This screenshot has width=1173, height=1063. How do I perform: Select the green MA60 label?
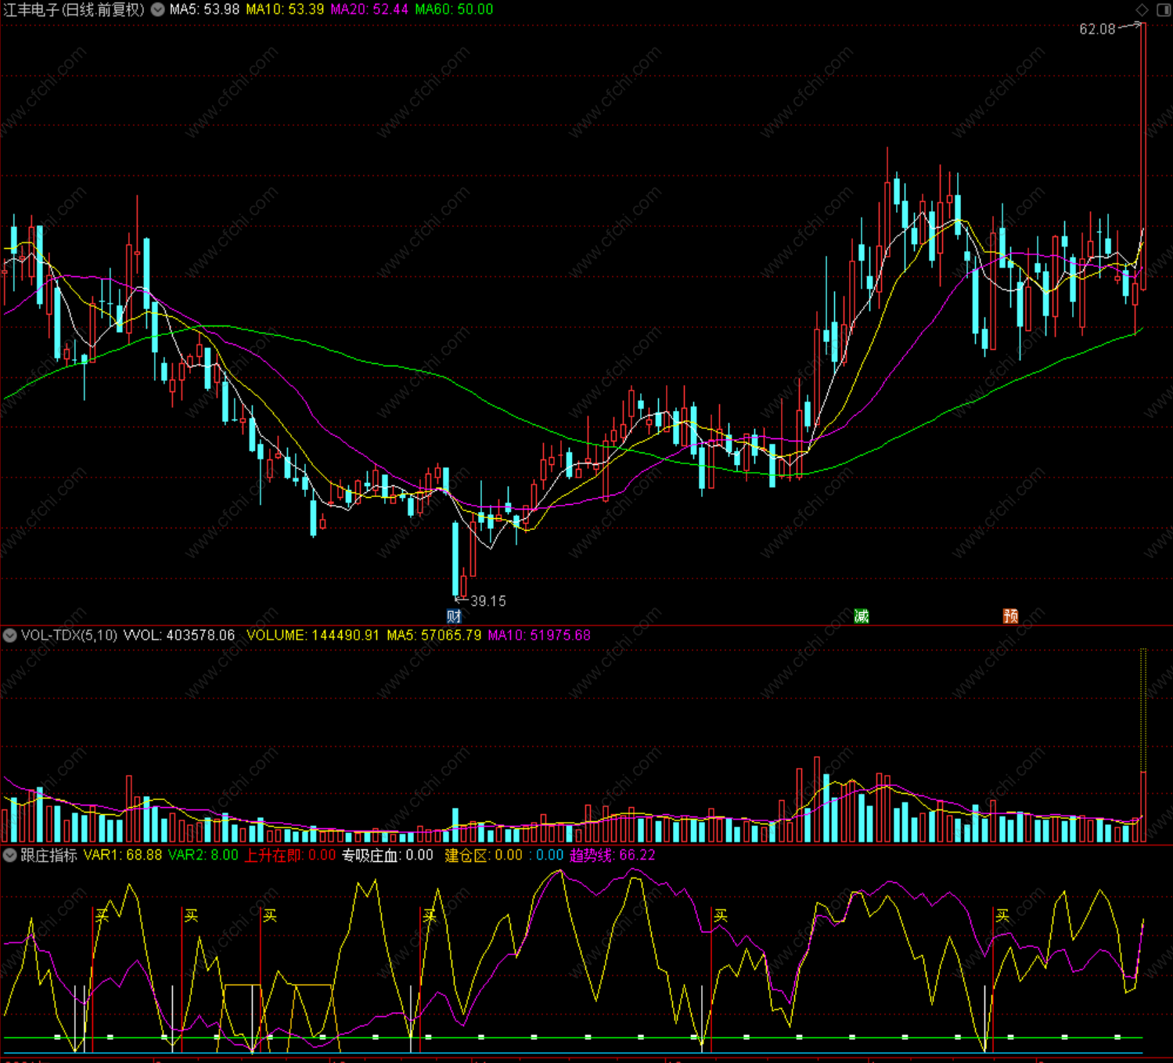click(454, 9)
